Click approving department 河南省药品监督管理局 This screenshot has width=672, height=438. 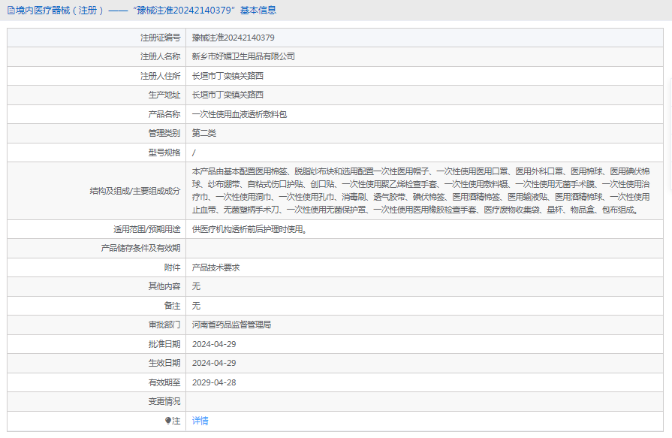point(231,325)
